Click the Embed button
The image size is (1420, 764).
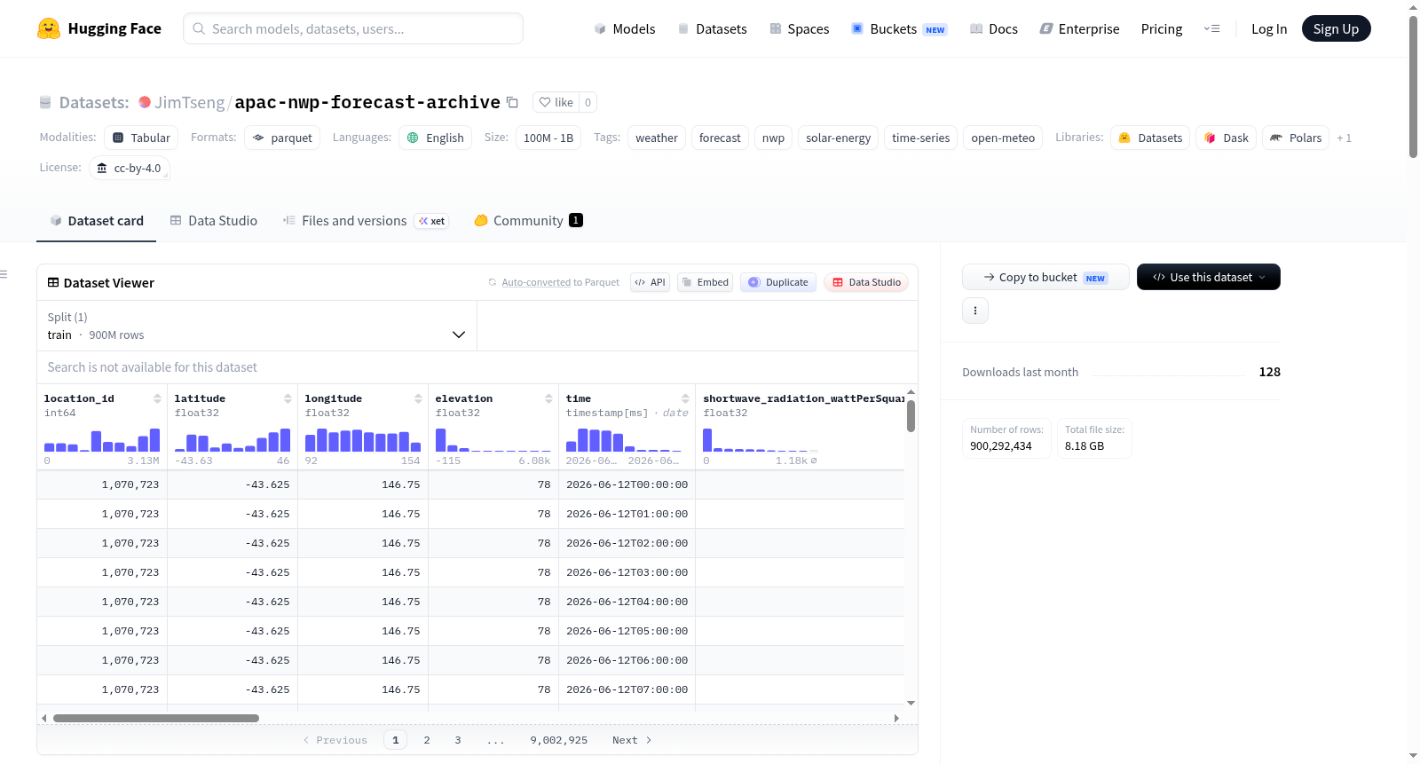tap(705, 282)
